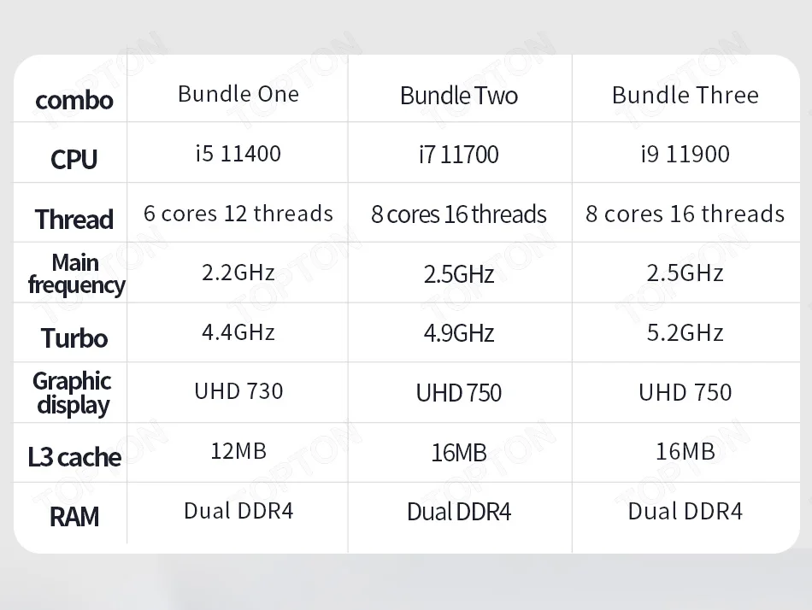
Task: Click the RAM row label
Action: pyautogui.click(x=74, y=517)
